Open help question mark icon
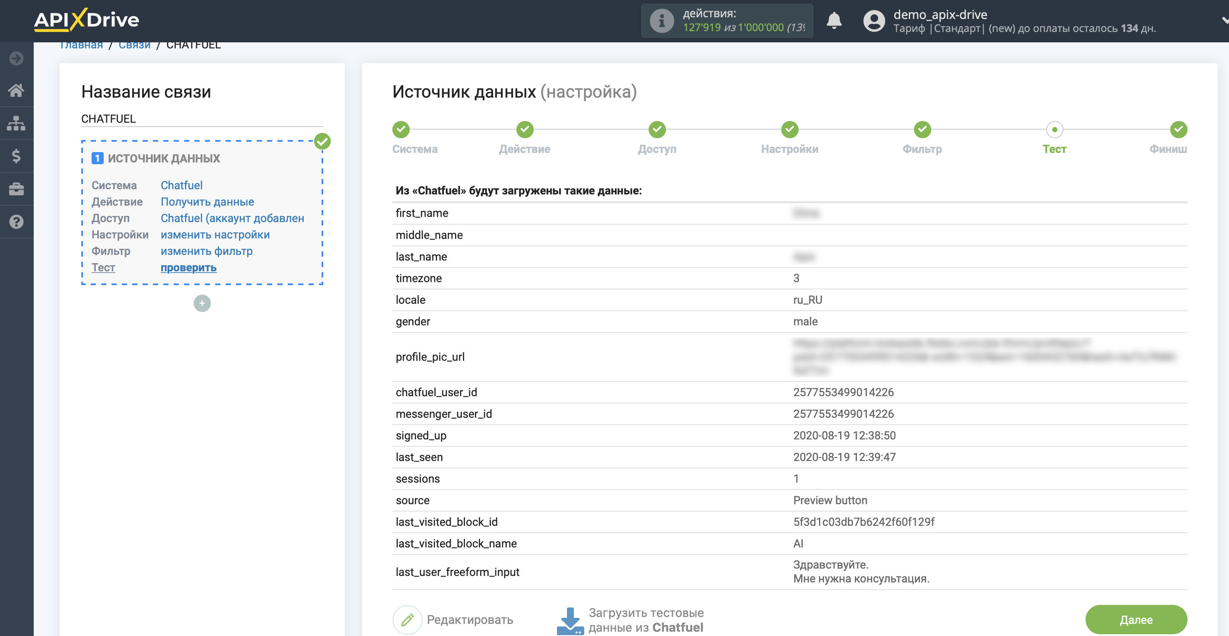Image resolution: width=1229 pixels, height=636 pixels. [16, 222]
